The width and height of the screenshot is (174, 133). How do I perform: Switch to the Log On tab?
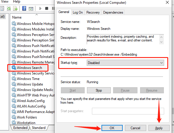[x=78, y=12]
